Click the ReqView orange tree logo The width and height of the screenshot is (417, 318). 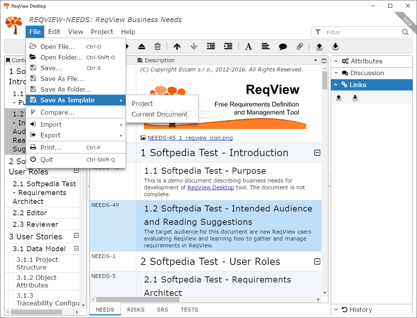tap(14, 25)
